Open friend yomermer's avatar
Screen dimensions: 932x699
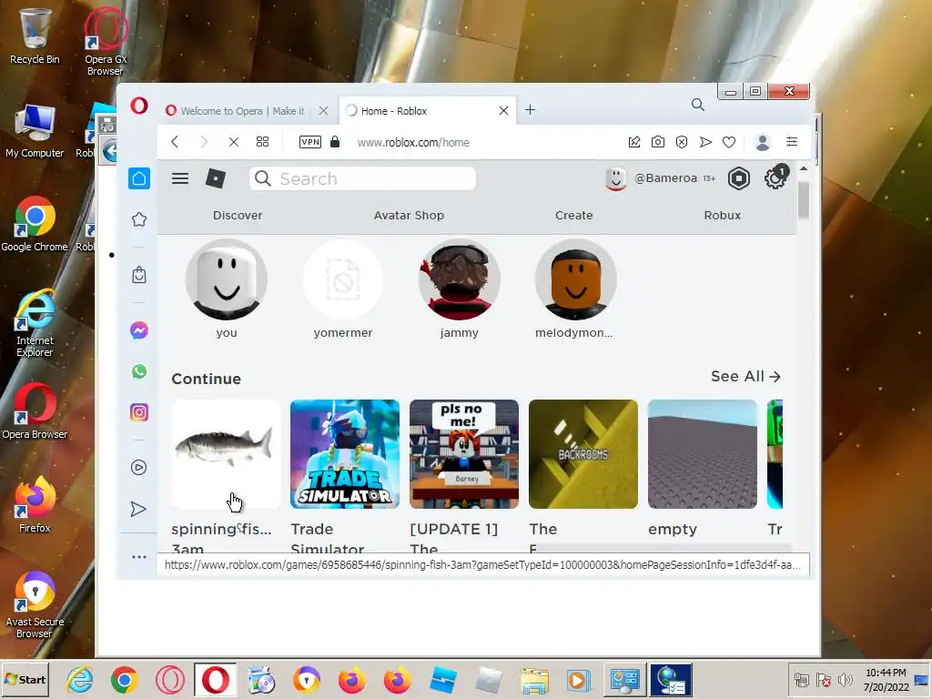(343, 279)
